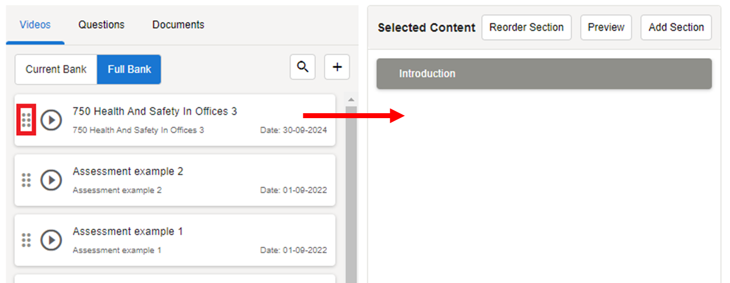Click the plus add icon

(x=337, y=67)
